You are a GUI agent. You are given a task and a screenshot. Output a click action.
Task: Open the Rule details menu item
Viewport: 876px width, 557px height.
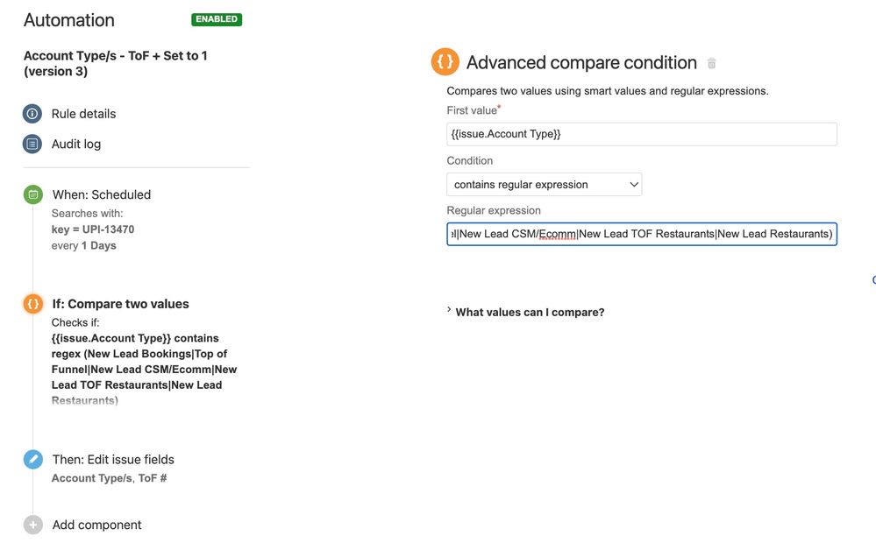[84, 114]
